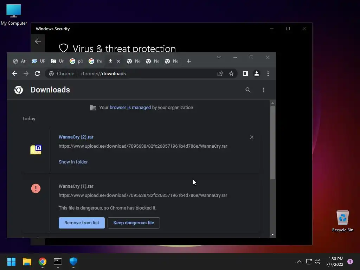Open the network status tray icon
Viewport: 360px width, 270px height.
point(309,261)
